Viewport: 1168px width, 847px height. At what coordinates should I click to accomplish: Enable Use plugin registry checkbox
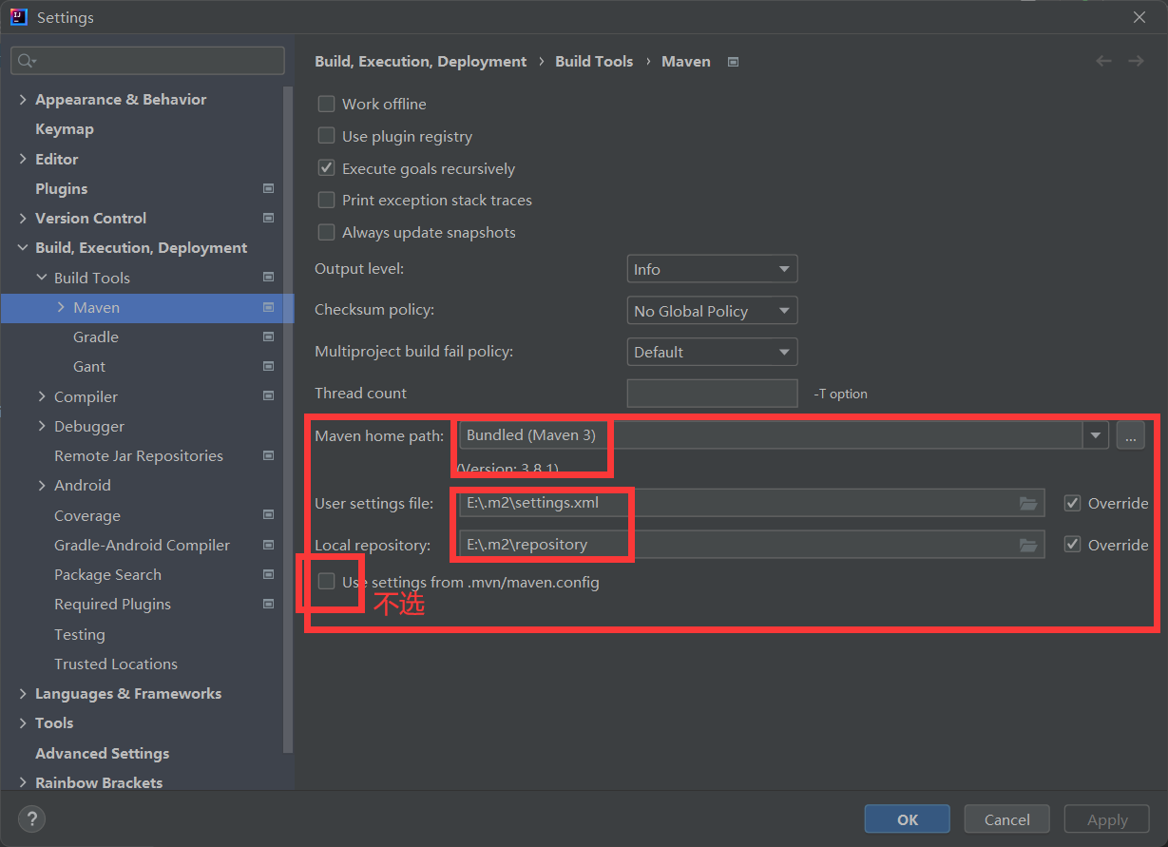click(x=326, y=136)
